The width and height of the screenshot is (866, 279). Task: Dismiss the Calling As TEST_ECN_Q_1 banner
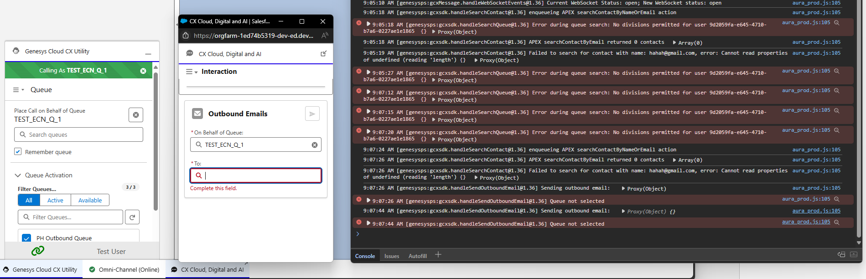(143, 71)
